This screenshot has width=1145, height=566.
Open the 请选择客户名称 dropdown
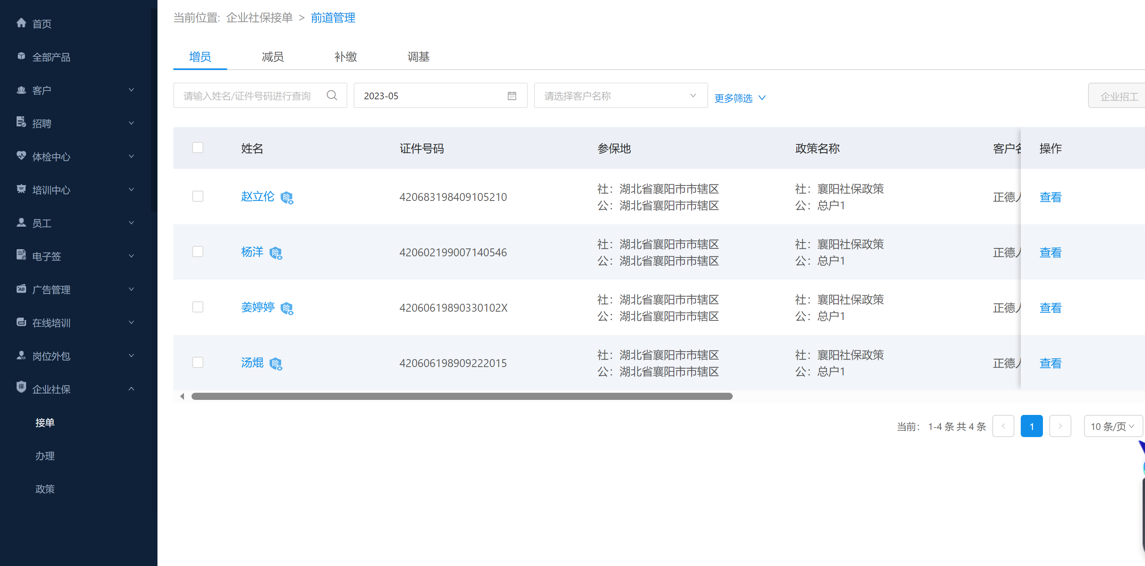(x=620, y=95)
